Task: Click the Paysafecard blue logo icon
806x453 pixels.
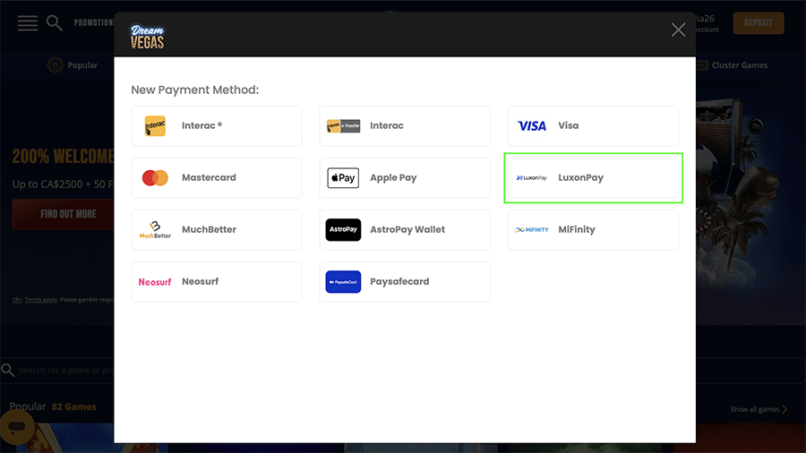Action: tap(343, 281)
